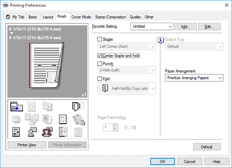Click the greyed copy security lock icon

point(78,120)
